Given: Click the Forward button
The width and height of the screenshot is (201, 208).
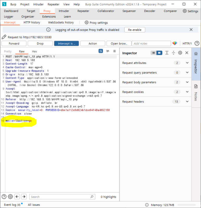Looking at the screenshot, I should click(14, 43).
